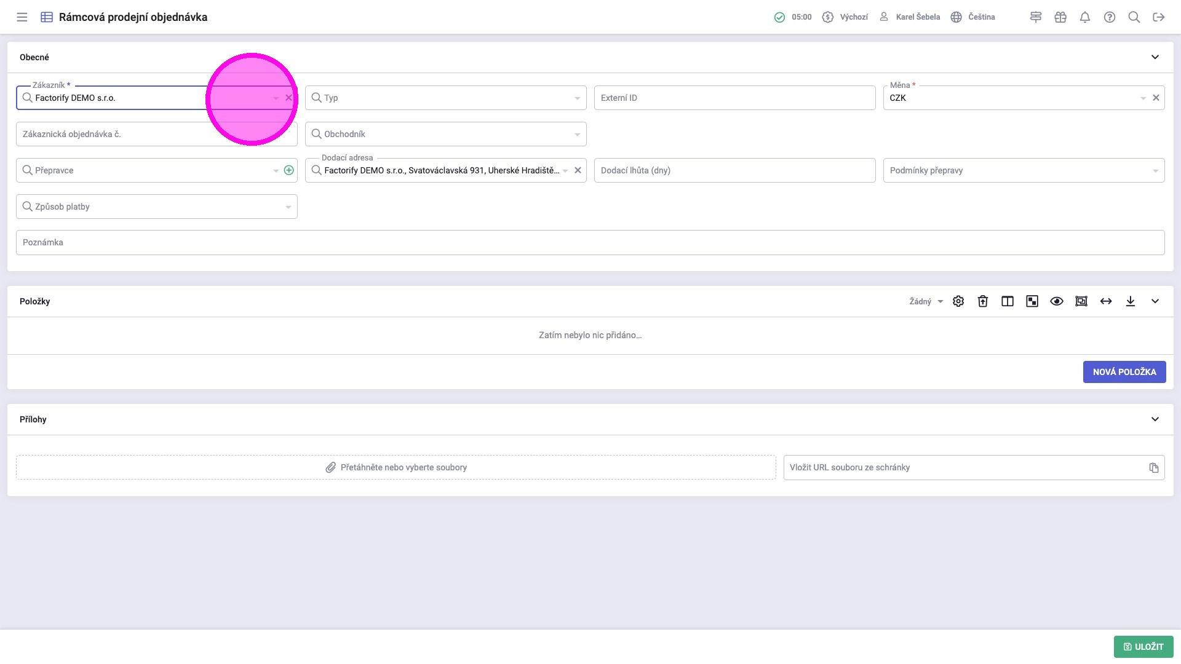Click the gift box icon in header
This screenshot has width=1181, height=664.
click(1060, 17)
